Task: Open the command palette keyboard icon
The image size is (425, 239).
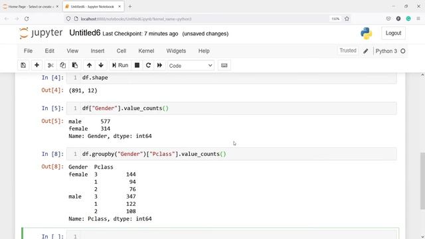Action: pos(224,65)
